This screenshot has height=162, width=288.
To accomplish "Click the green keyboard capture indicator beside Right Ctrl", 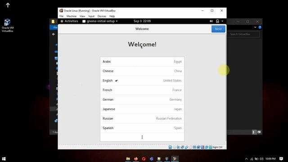I will coord(211,147).
